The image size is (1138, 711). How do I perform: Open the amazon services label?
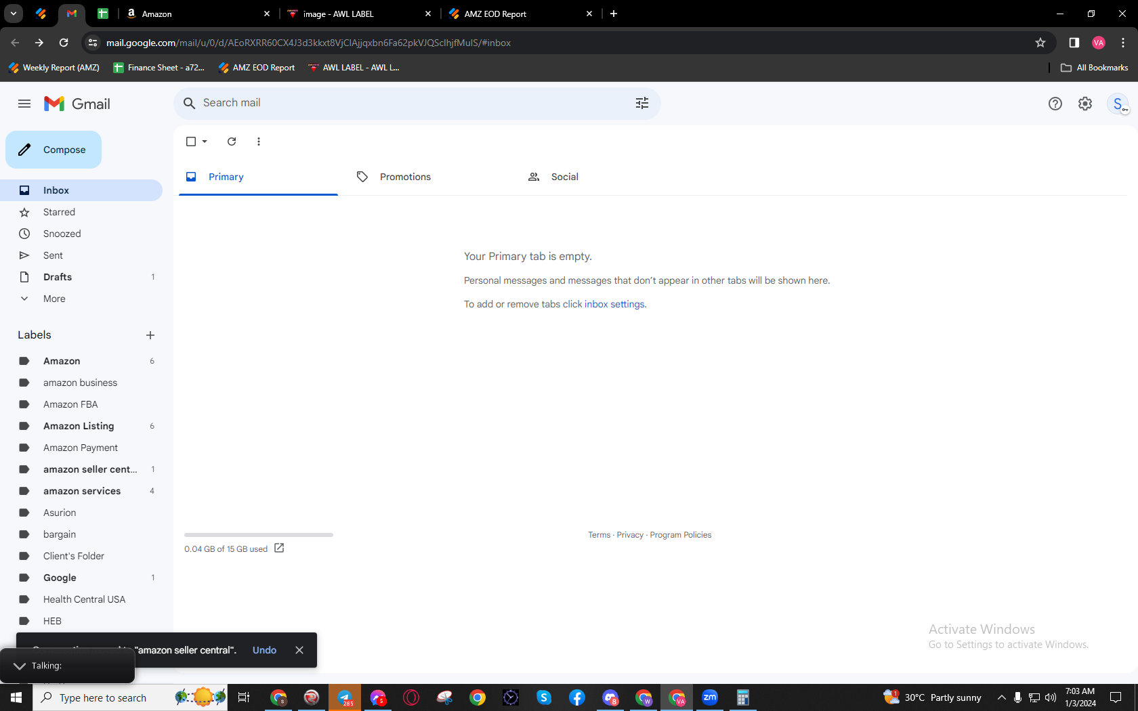click(81, 491)
